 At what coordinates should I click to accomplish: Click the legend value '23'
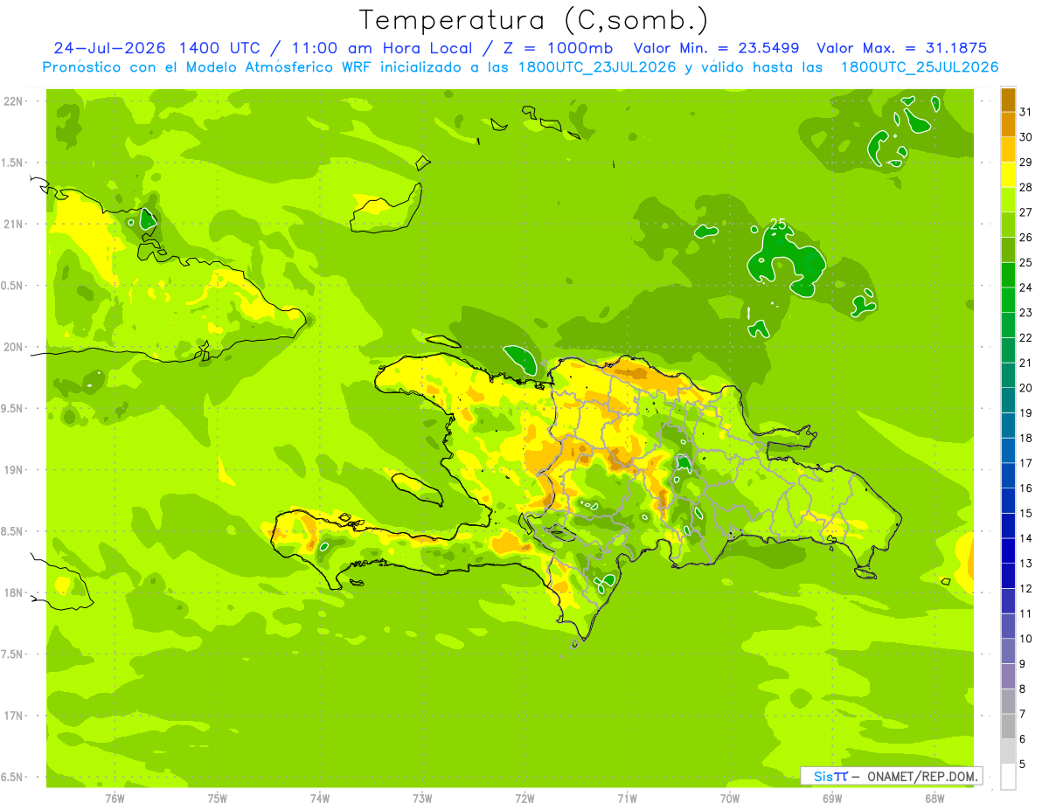[1026, 313]
